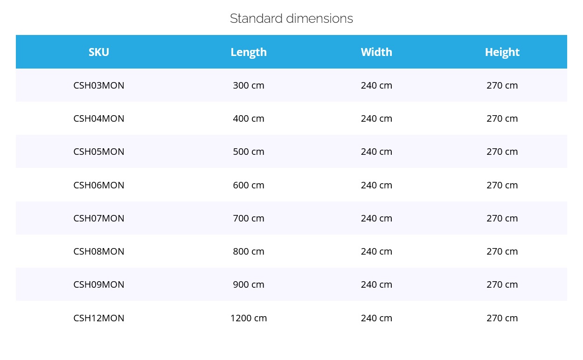
Task: Click the 600 cm length value
Action: click(x=249, y=185)
